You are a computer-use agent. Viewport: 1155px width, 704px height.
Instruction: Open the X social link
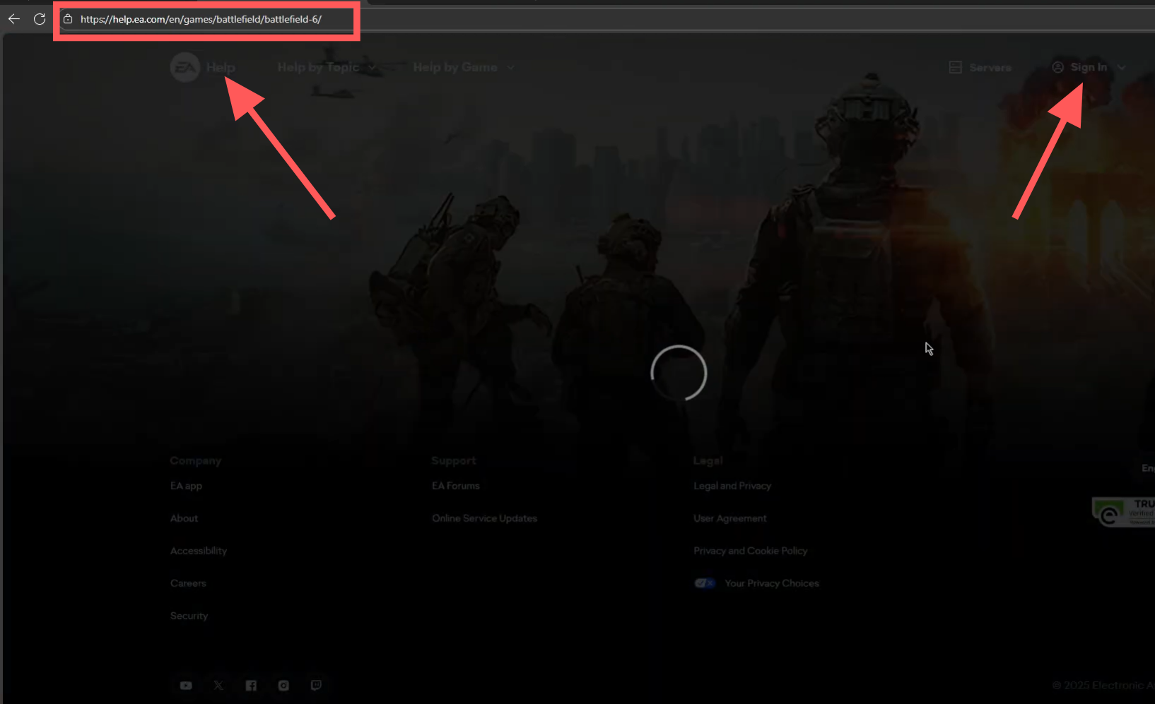click(218, 686)
